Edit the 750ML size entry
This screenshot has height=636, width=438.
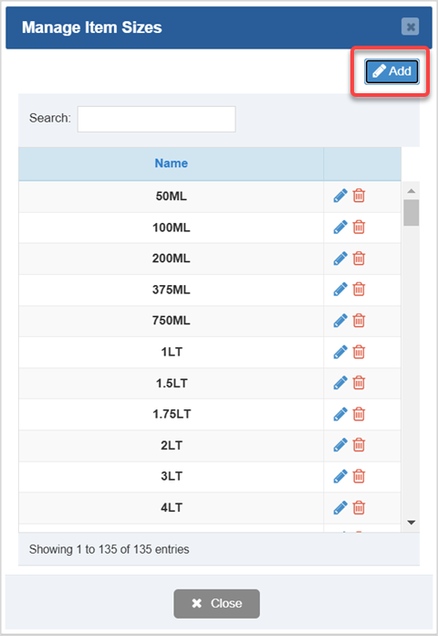click(x=340, y=321)
